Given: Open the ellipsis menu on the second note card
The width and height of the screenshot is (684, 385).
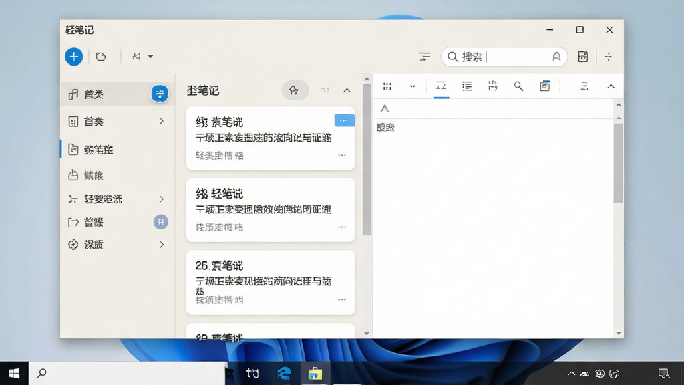Looking at the screenshot, I should pyautogui.click(x=341, y=227).
